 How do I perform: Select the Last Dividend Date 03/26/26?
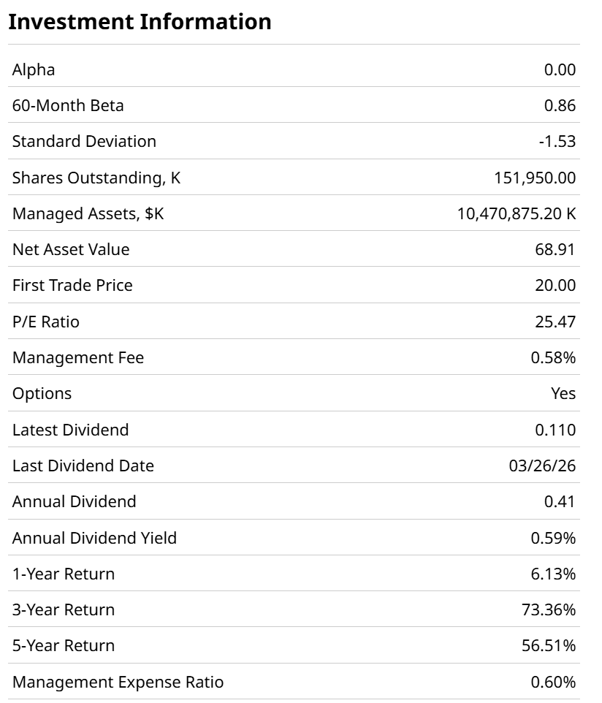point(542,465)
